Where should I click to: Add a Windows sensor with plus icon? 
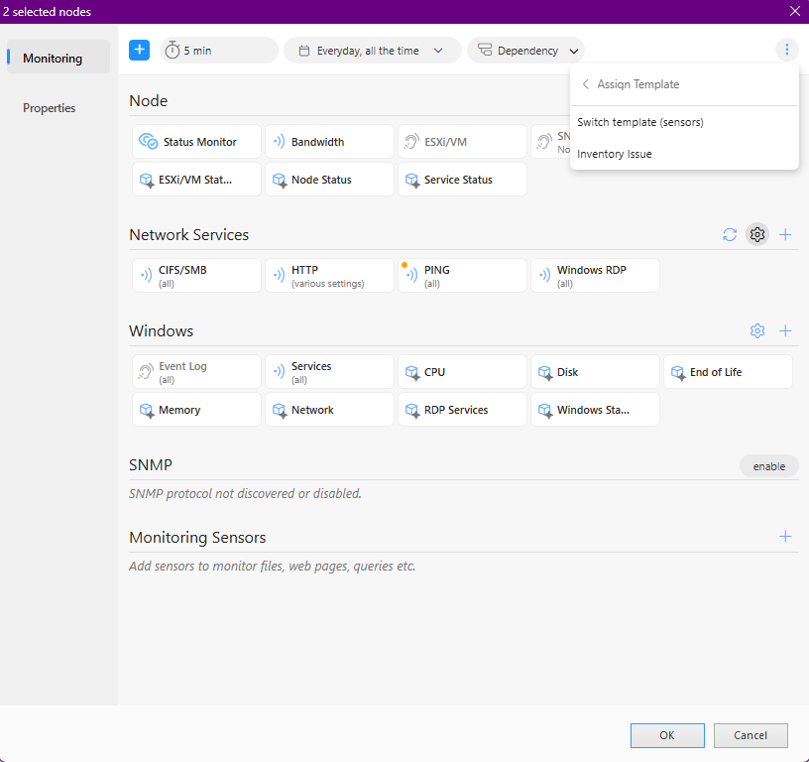click(785, 330)
